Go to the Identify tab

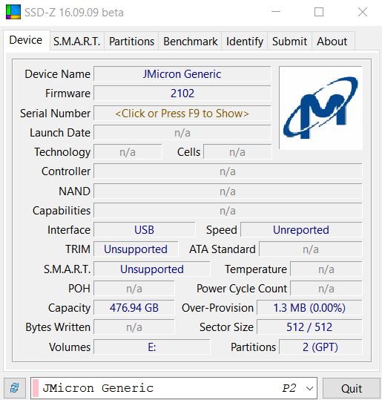(245, 42)
